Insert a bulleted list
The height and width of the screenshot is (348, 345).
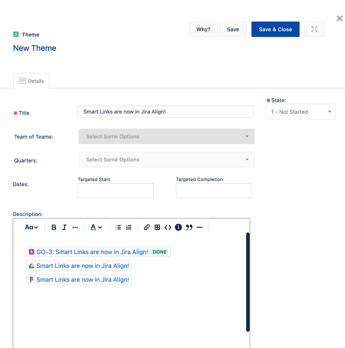click(118, 227)
